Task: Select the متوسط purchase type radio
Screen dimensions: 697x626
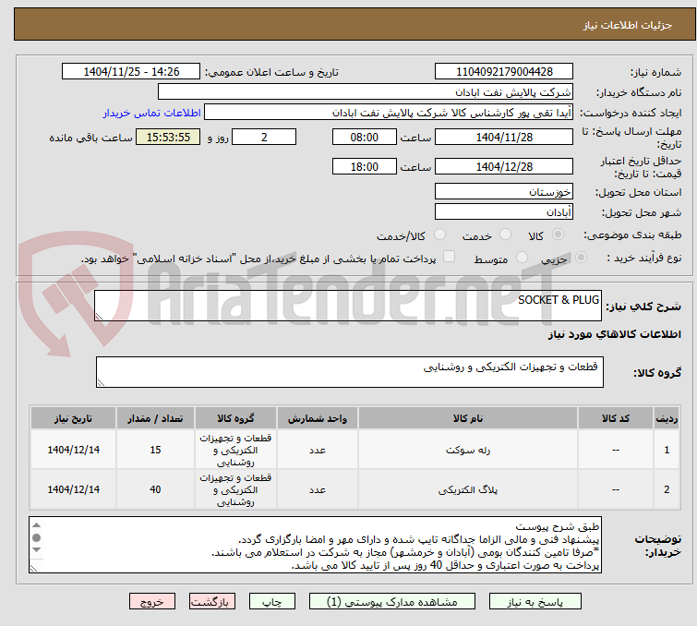Action: pyautogui.click(x=522, y=258)
